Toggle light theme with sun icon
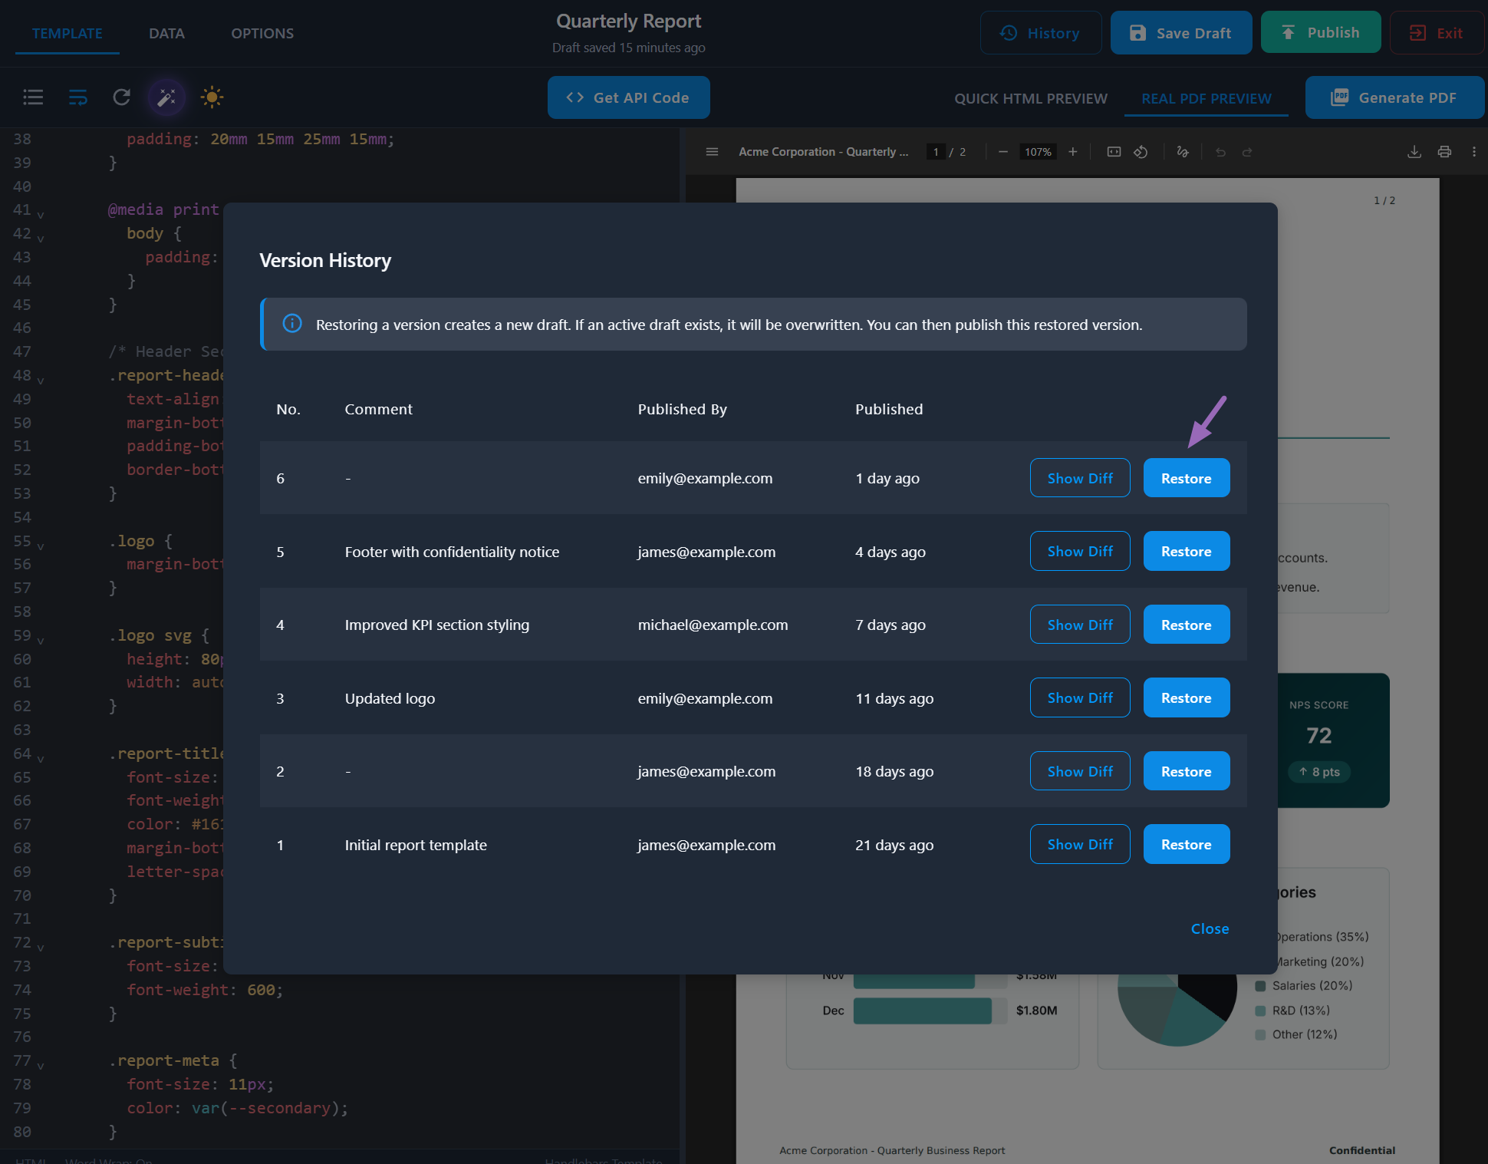1488x1164 pixels. click(x=212, y=97)
